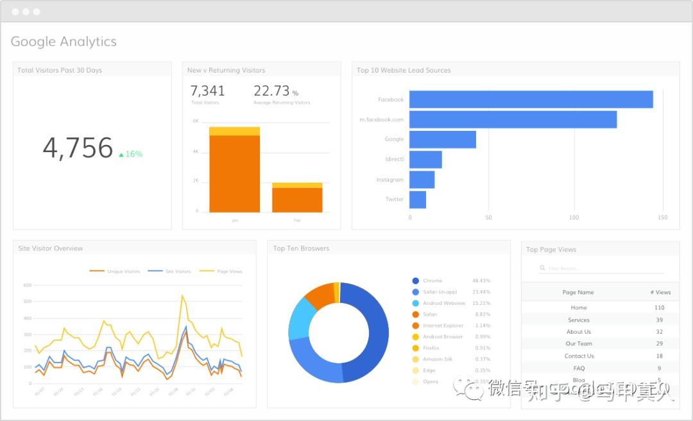This screenshot has height=421, width=693.
Task: Click the Google Analytics heading
Action: [x=64, y=42]
